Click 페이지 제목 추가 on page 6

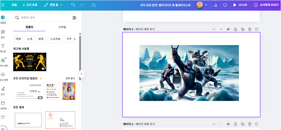point(145,124)
